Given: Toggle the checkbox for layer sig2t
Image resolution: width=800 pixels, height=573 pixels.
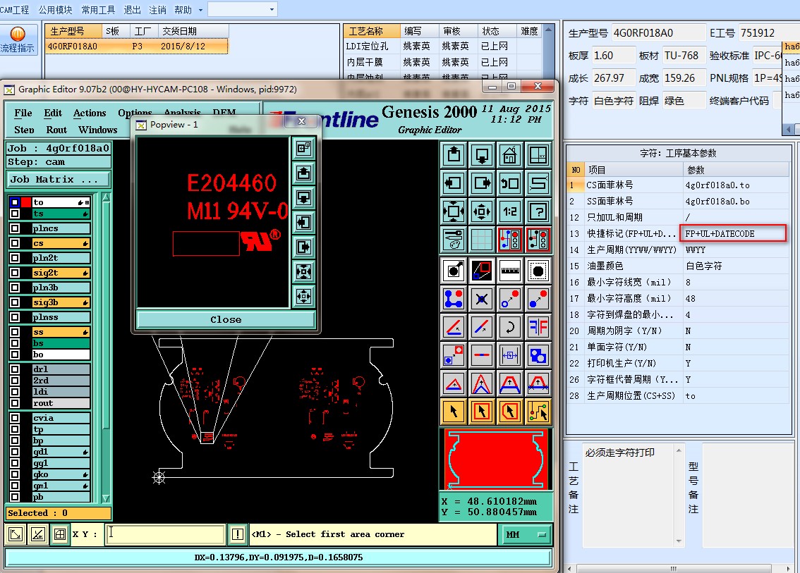Looking at the screenshot, I should (x=15, y=273).
